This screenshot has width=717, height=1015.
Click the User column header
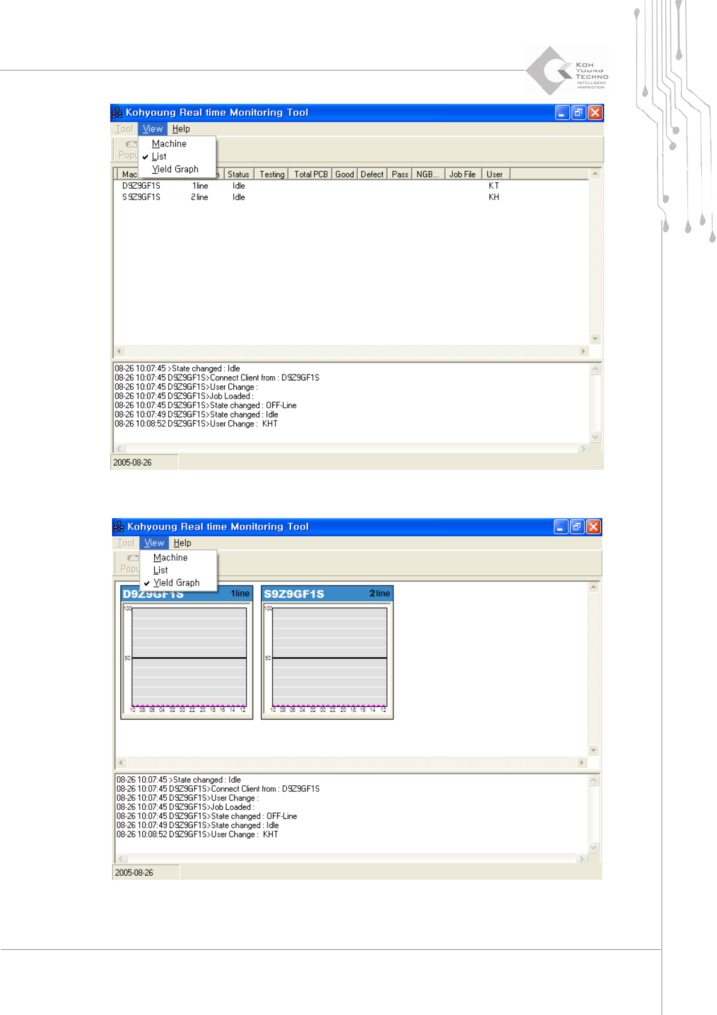click(x=495, y=174)
